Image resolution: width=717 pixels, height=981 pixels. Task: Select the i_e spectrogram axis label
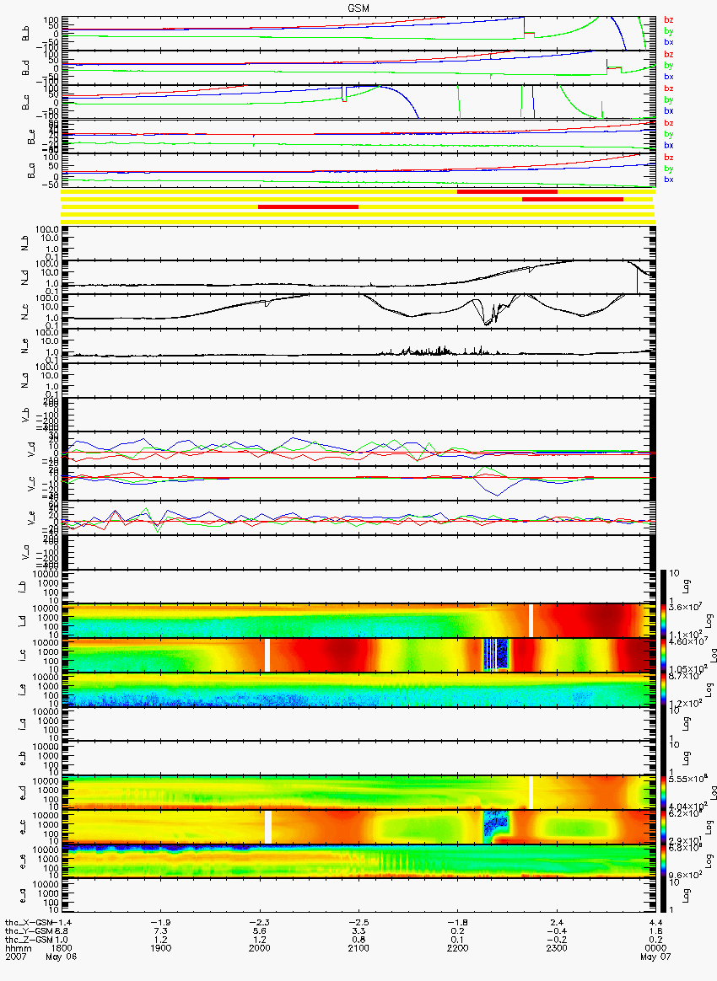coord(23,690)
